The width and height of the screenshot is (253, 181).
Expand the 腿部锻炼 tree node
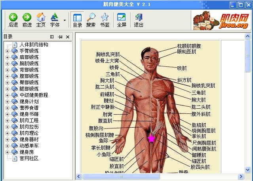[7, 89]
